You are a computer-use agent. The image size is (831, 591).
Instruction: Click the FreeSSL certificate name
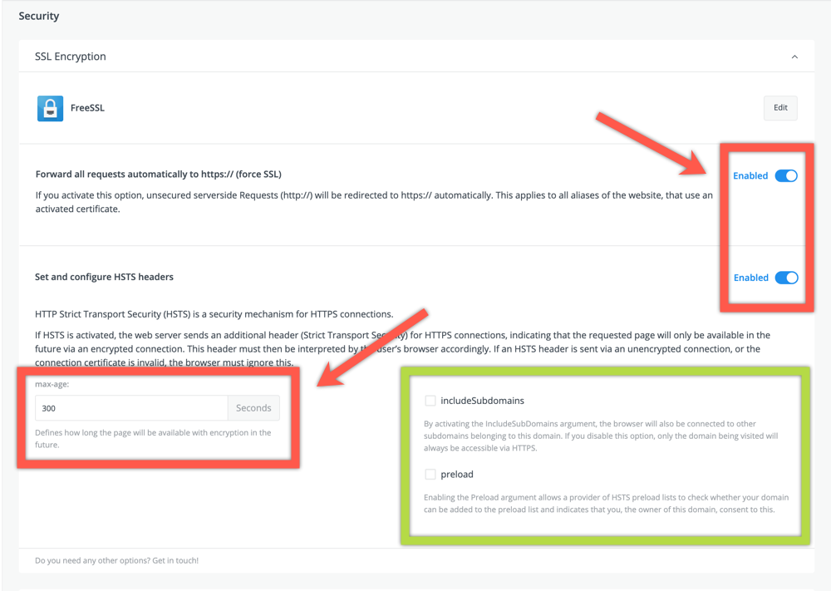point(87,108)
